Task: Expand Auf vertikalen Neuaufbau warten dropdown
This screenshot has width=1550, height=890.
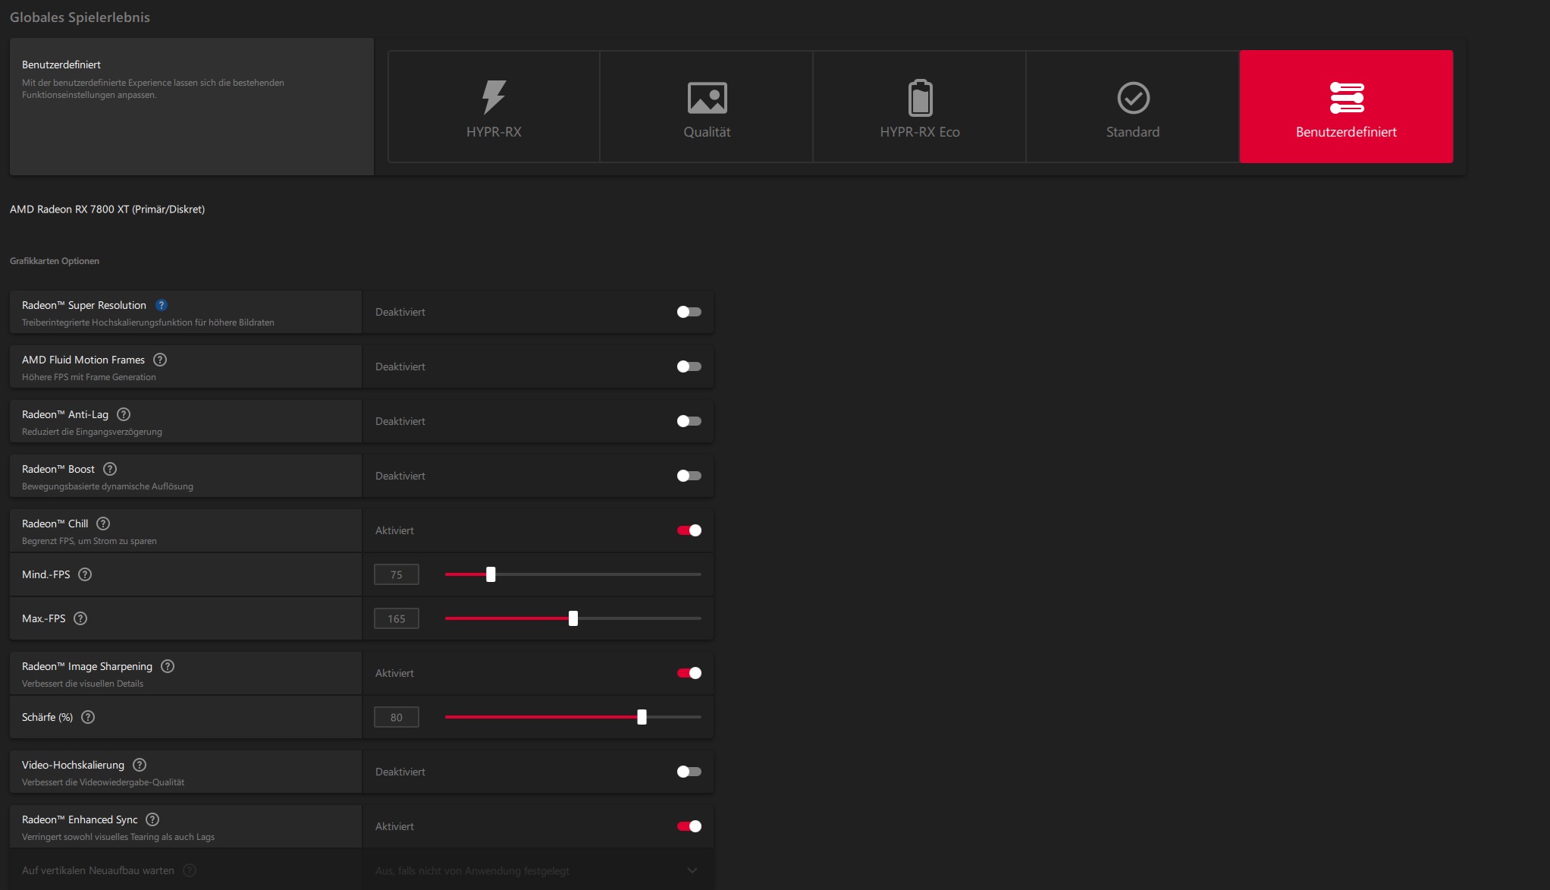Action: (x=692, y=870)
